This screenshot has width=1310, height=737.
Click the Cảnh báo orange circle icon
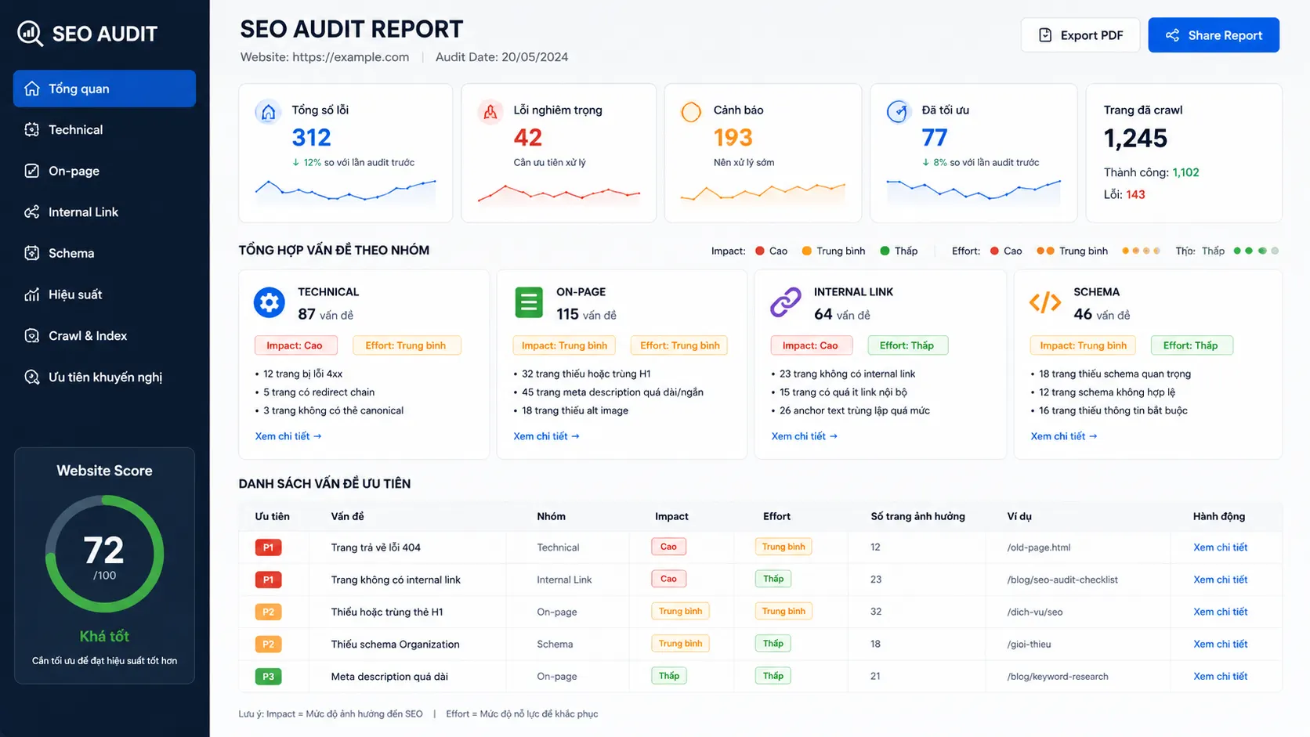coord(691,112)
